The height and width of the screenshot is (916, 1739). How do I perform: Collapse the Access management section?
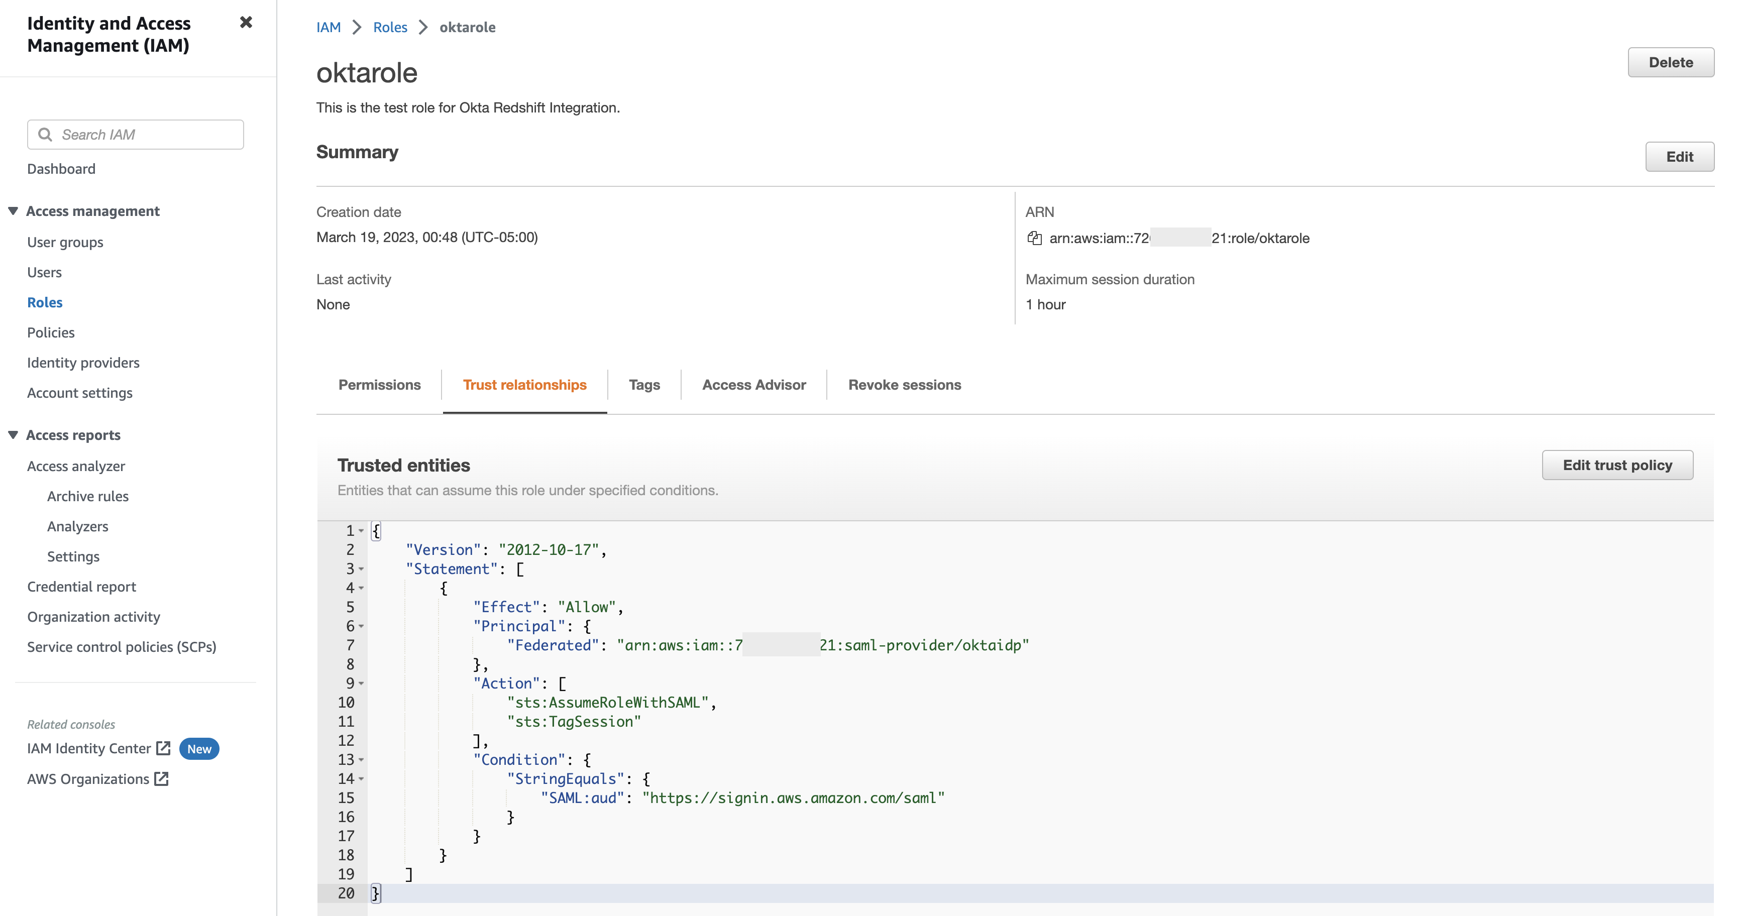[x=13, y=210]
